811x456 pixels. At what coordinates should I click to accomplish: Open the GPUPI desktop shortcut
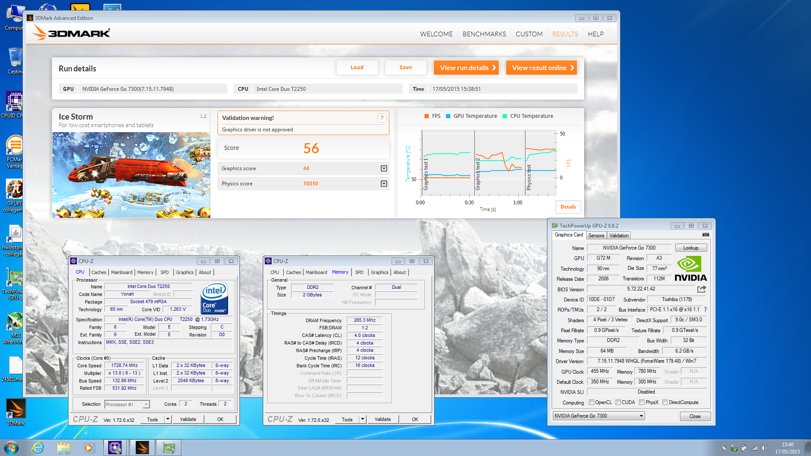click(14, 196)
